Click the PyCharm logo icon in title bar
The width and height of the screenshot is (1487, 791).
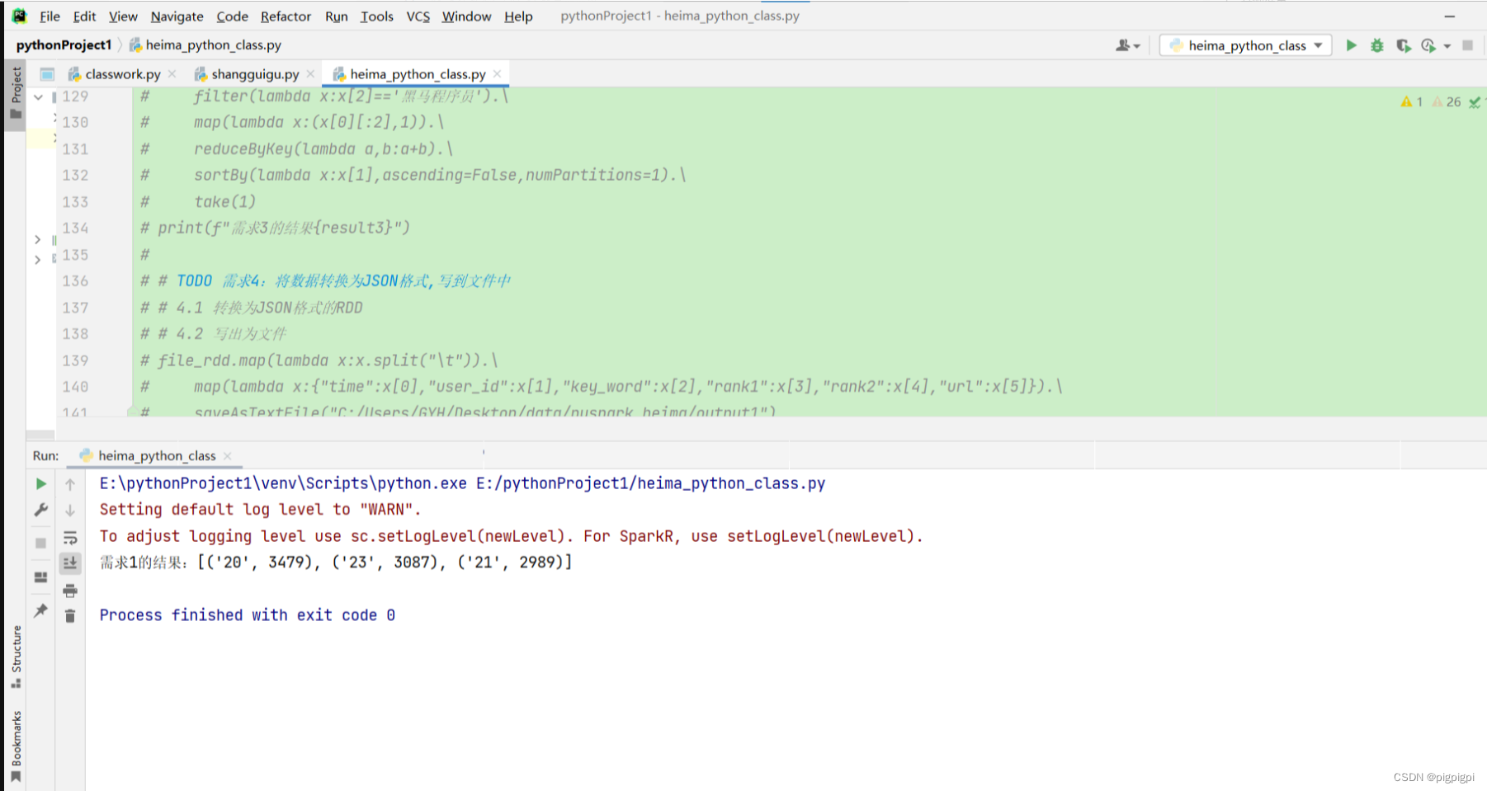pyautogui.click(x=20, y=16)
